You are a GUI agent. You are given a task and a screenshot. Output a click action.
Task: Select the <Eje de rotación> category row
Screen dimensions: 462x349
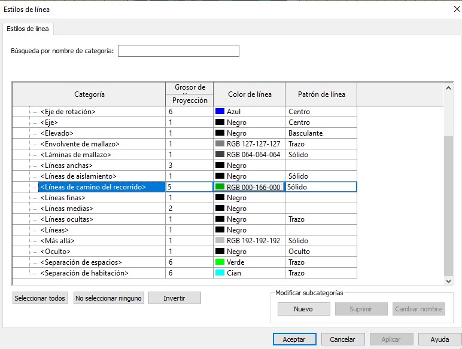pos(68,112)
